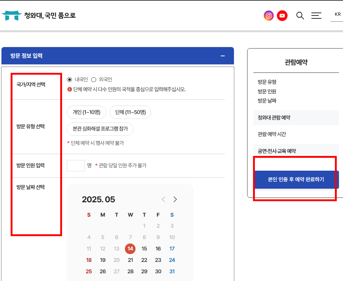Select May 14 on the calendar

(130, 249)
